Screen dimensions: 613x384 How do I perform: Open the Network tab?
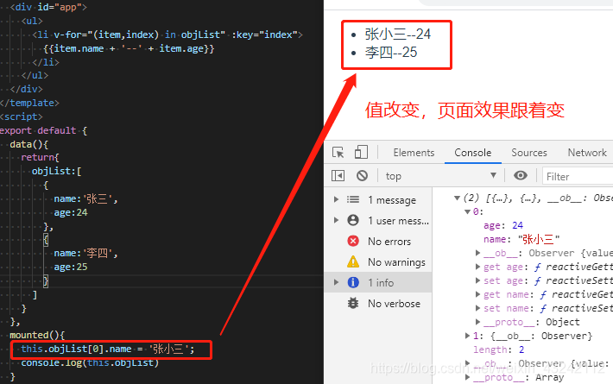[587, 153]
